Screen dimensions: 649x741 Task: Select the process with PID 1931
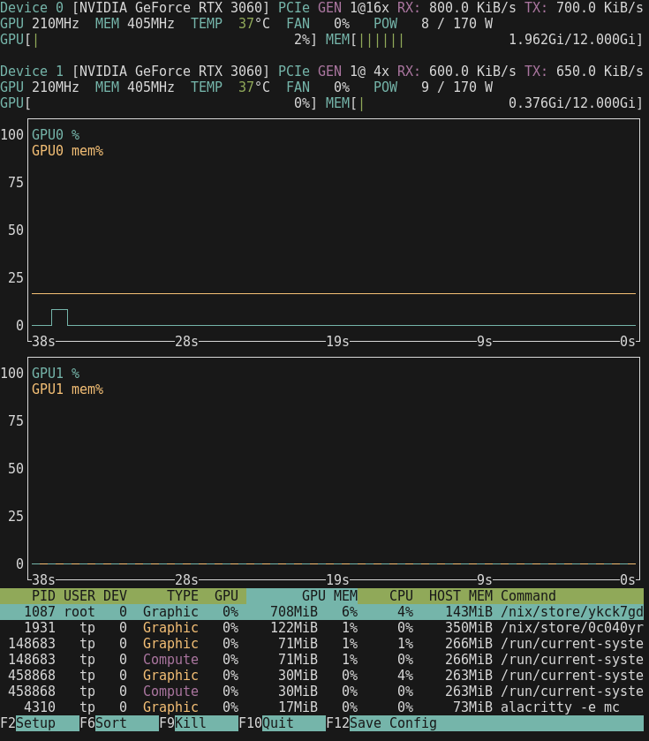(322, 627)
